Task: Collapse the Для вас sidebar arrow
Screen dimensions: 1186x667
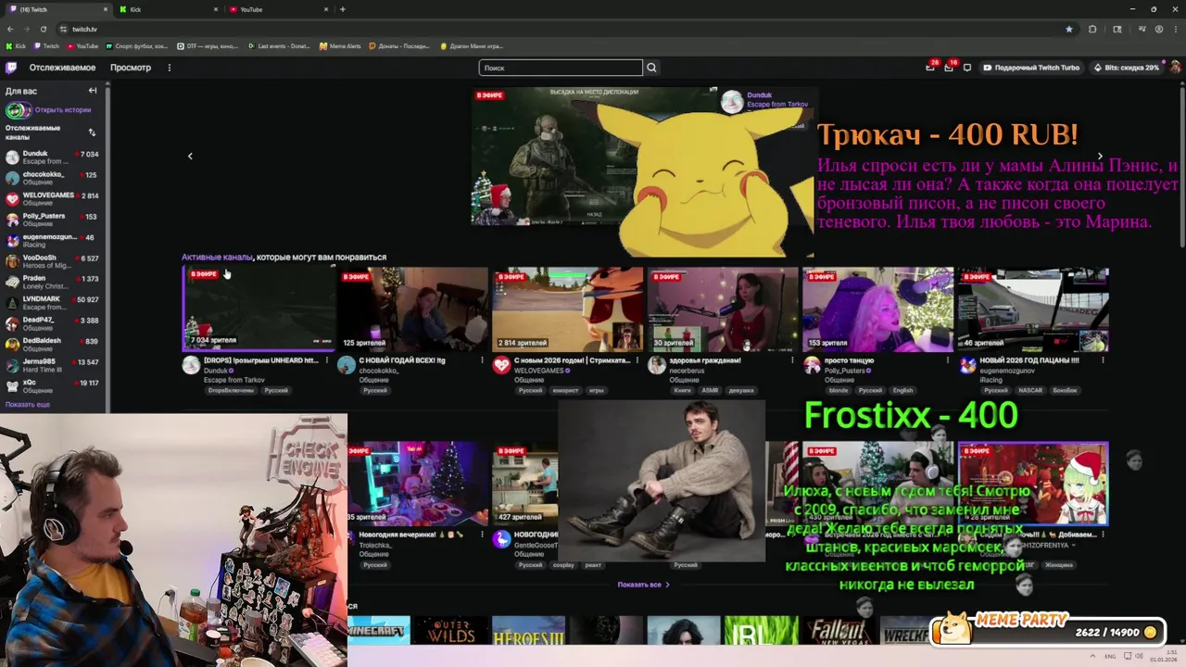Action: [93, 91]
